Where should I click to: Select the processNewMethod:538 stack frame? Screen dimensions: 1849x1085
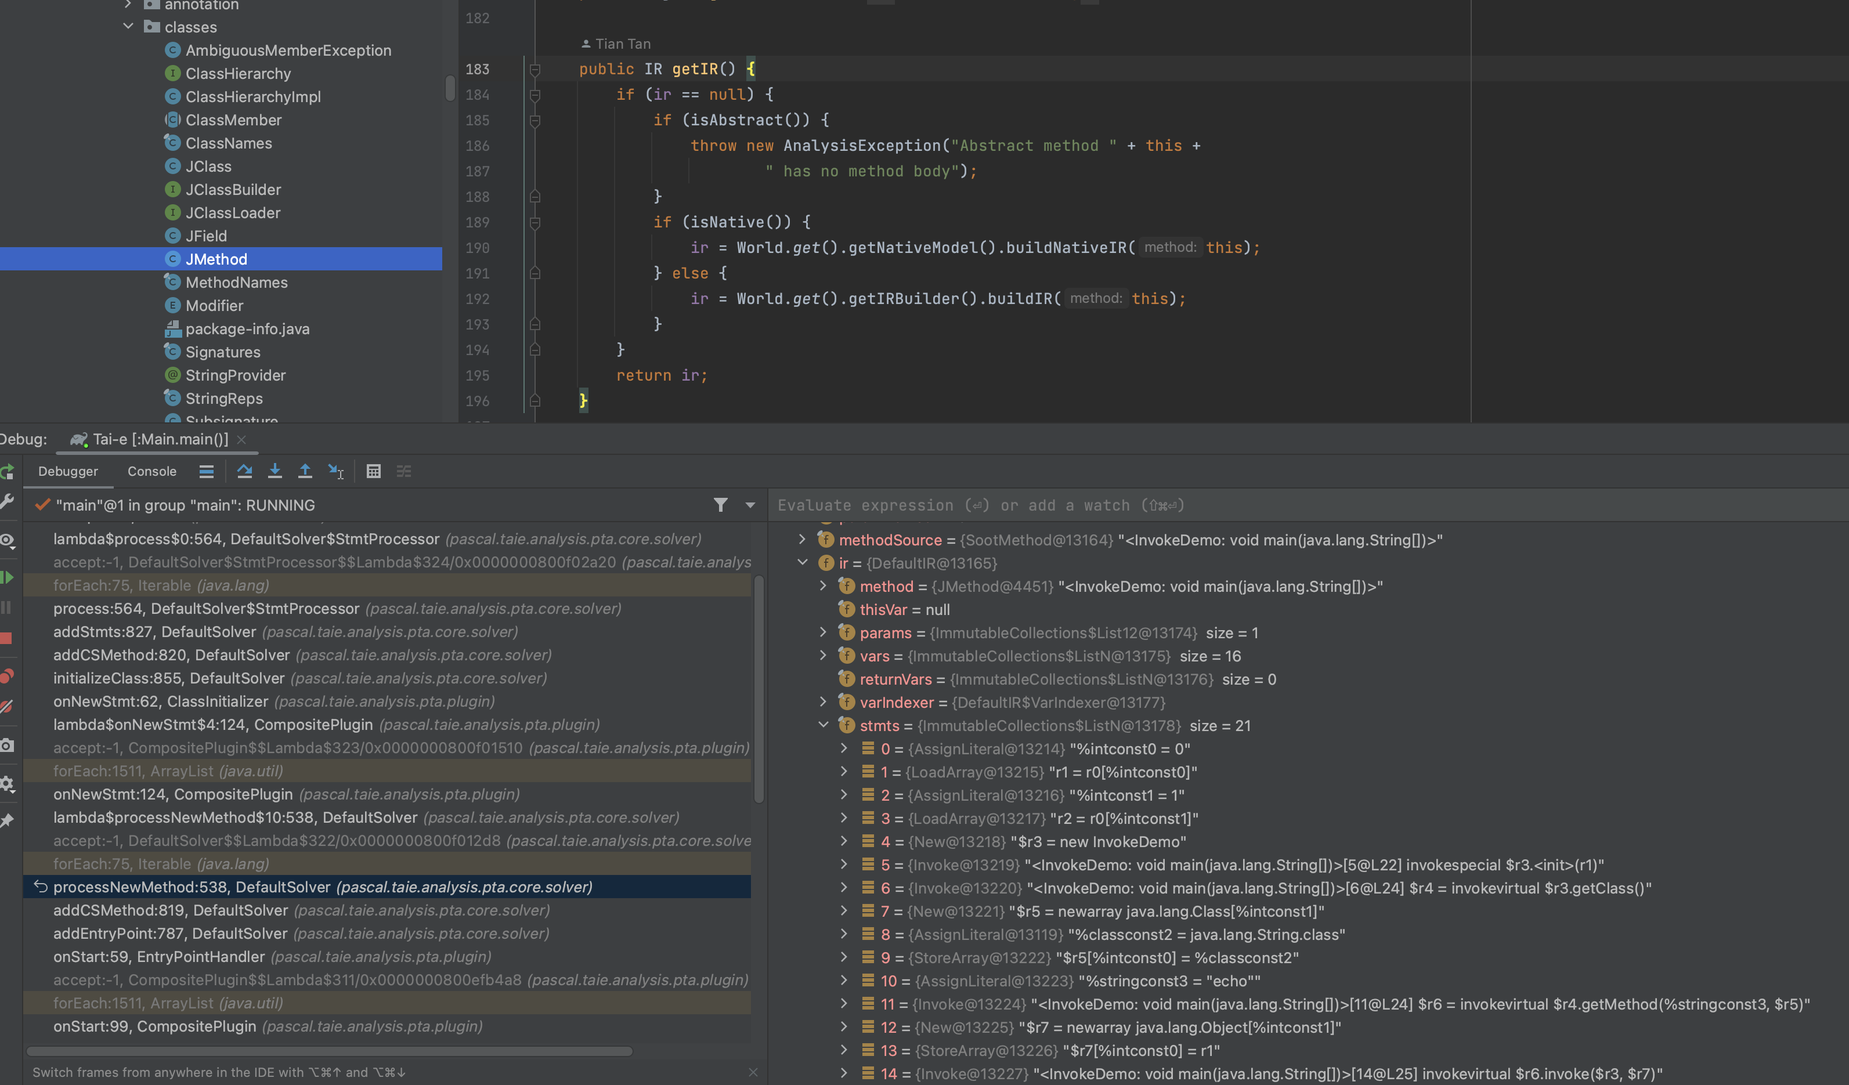click(388, 887)
